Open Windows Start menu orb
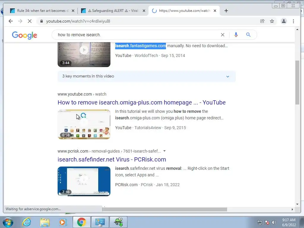Viewport: 304px width, 228px height. (x=8, y=222)
